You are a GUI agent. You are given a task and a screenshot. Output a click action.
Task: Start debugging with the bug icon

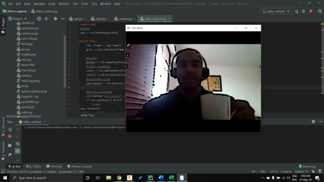304,11
